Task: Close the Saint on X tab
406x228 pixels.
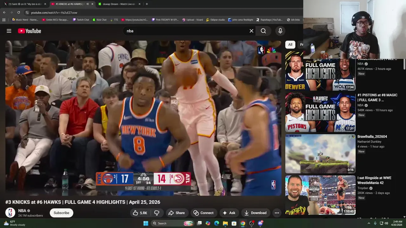Action: tap(45, 4)
